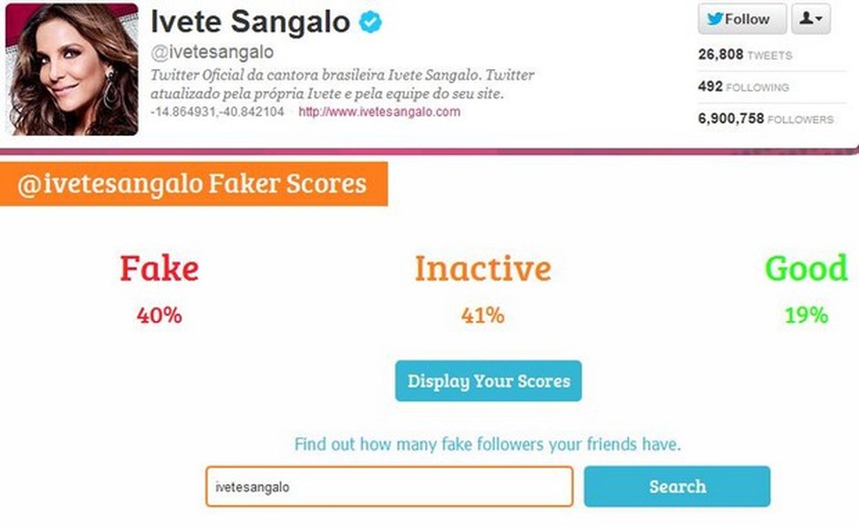Click the orange 41% Inactive score
The height and width of the screenshot is (526, 859).
pos(482,316)
